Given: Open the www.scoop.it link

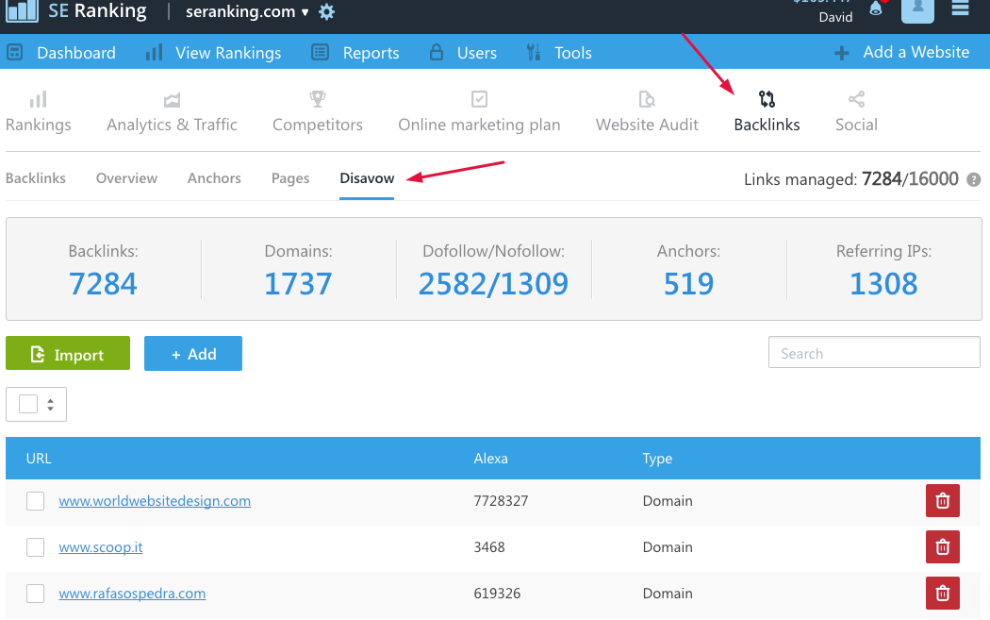Looking at the screenshot, I should click(100, 547).
